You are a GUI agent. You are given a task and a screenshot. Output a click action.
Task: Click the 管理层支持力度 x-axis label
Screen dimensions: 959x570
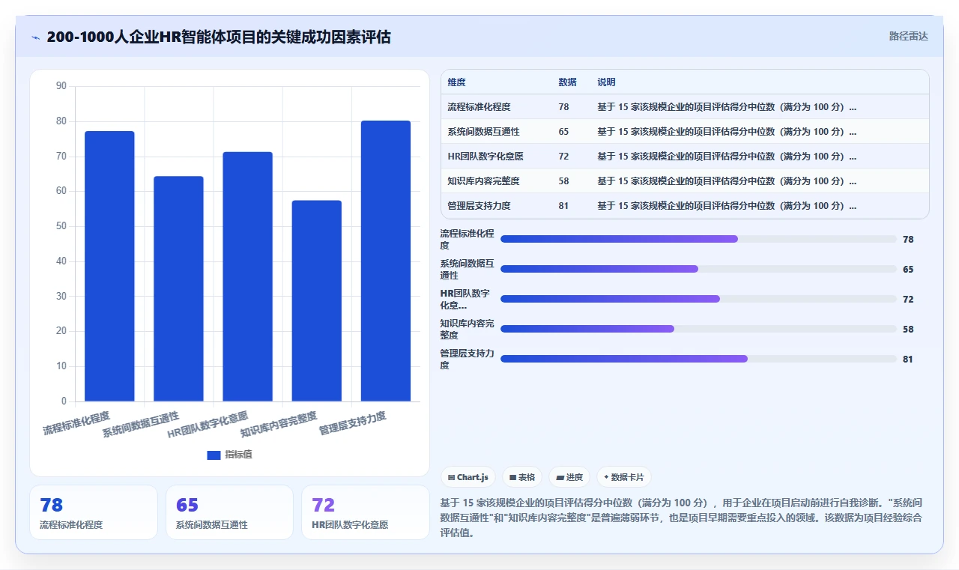pos(353,422)
